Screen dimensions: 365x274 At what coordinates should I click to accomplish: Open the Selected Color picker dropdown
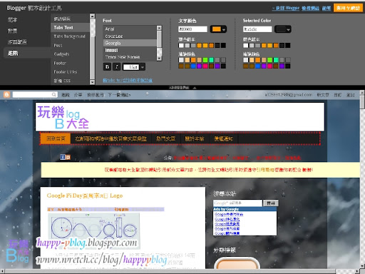(283, 29)
